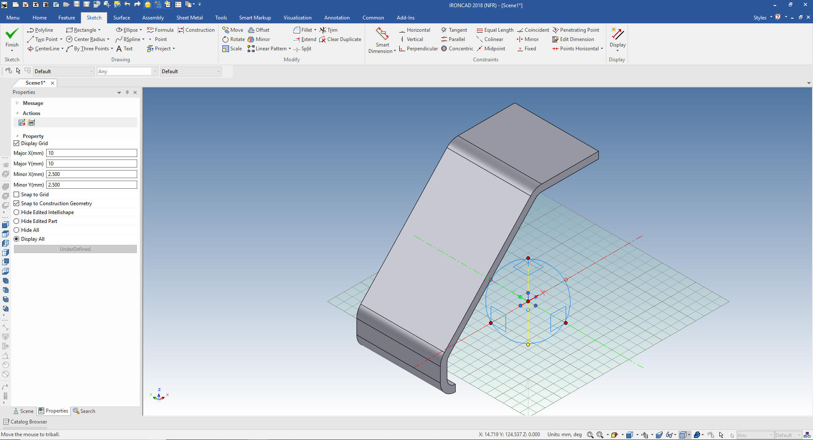Viewport: 813px width, 440px height.
Task: Open the Points Horizontal dropdown arrow
Action: click(602, 49)
